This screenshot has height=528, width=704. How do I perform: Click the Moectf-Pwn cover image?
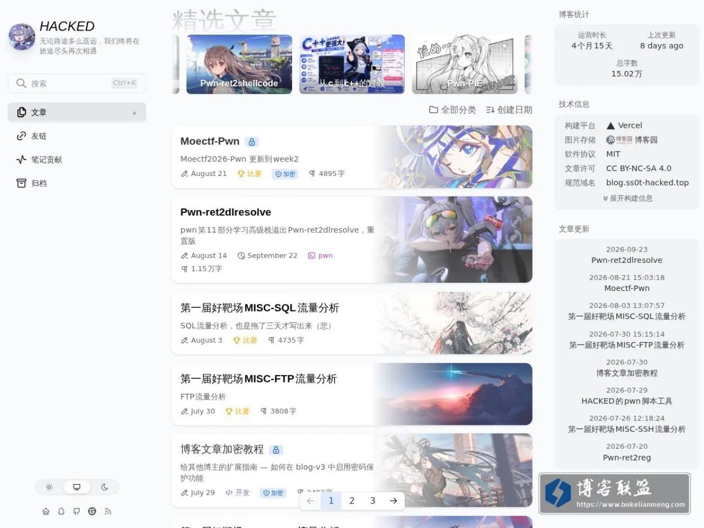click(453, 157)
